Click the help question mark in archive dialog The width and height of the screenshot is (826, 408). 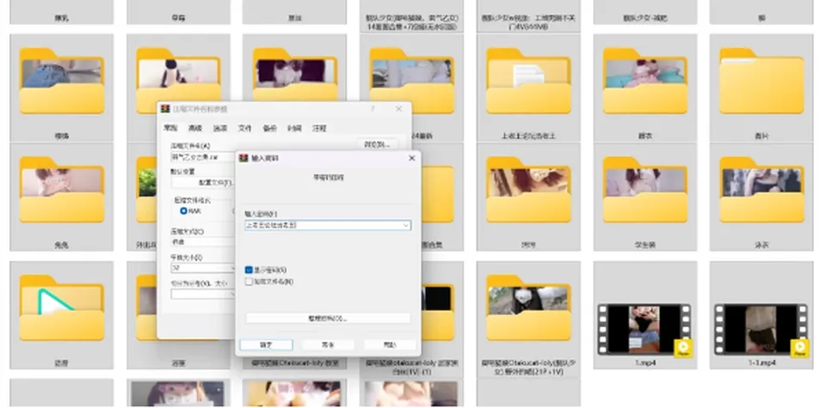(373, 109)
